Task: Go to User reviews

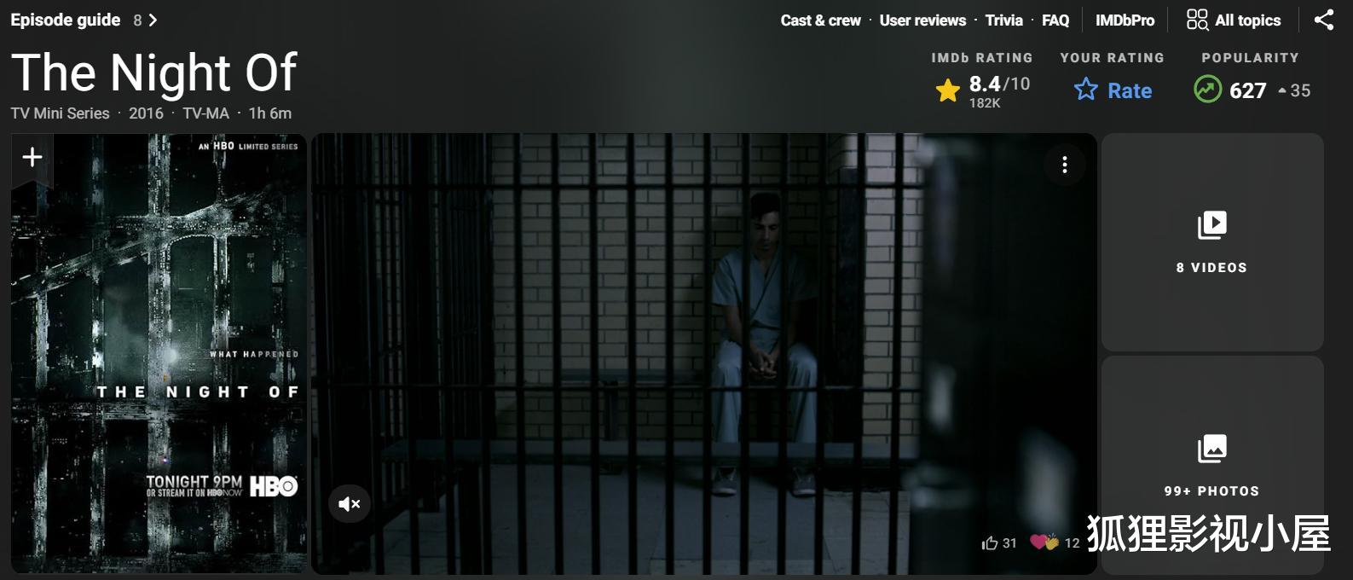Action: (x=922, y=20)
